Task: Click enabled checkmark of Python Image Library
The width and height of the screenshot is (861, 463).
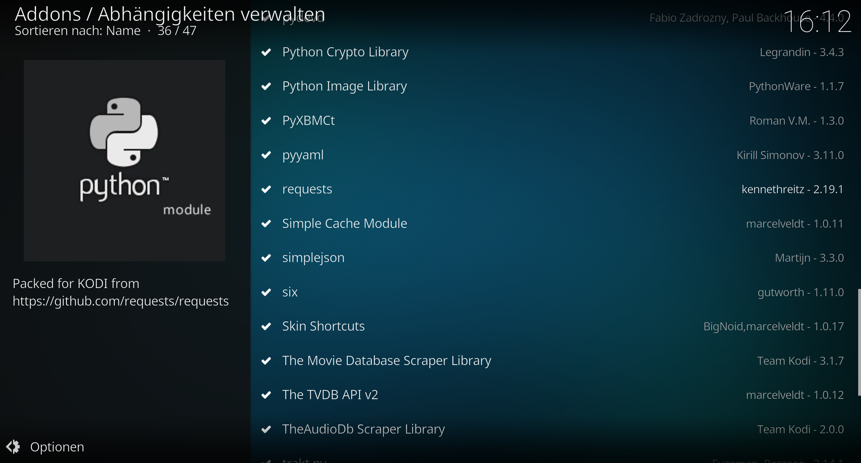Action: coord(266,86)
